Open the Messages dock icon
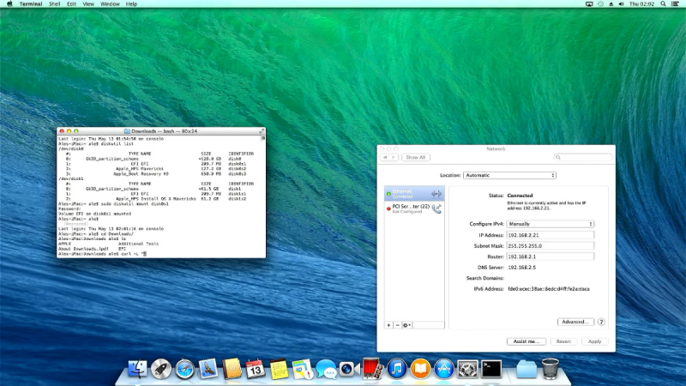Screen dimensions: 686x386 pos(325,369)
